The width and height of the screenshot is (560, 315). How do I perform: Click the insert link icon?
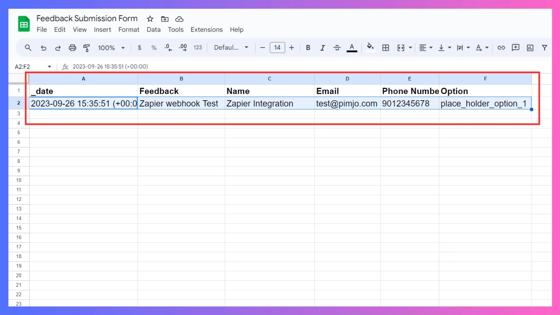click(501, 48)
